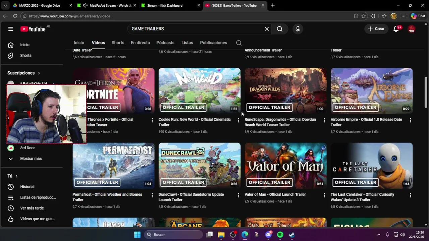Open account avatar menu in YouTube
Screen dimensions: 429x241
click(x=411, y=29)
